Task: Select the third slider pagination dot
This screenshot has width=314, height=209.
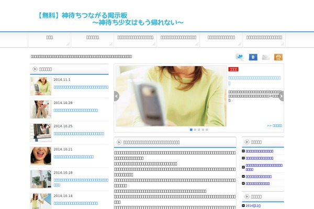Action: [x=199, y=130]
